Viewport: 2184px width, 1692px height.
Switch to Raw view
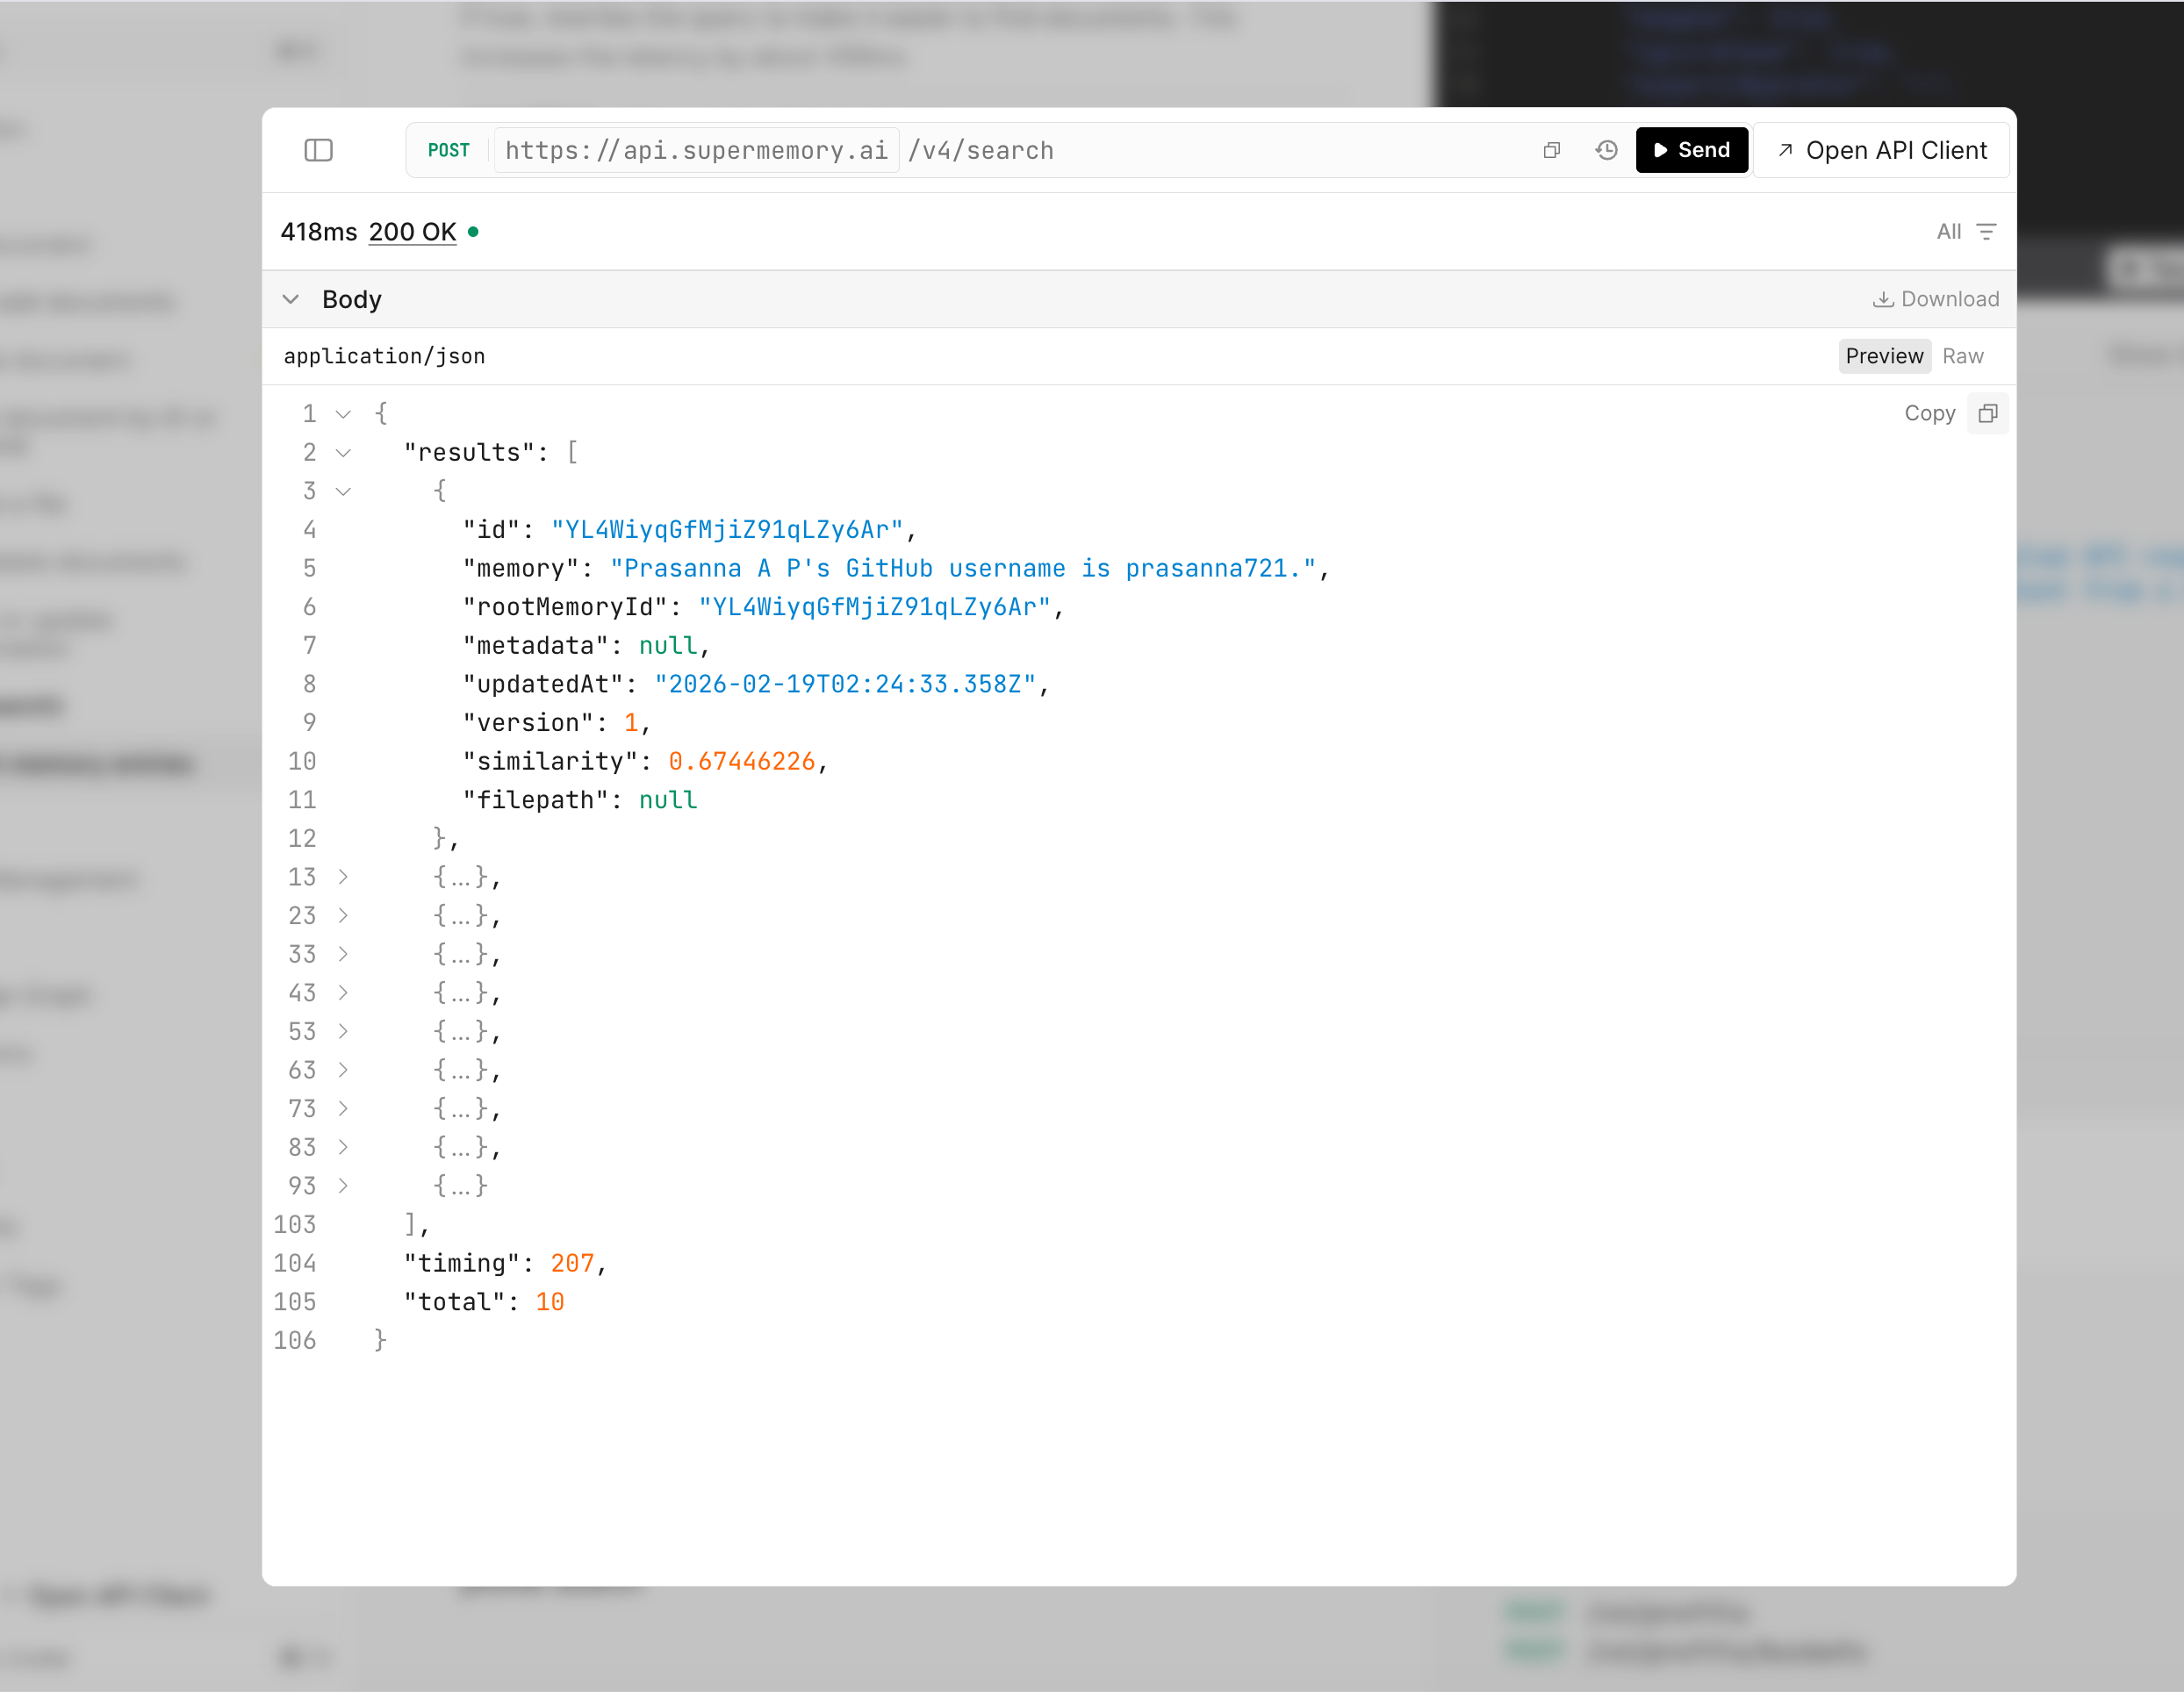click(1962, 356)
